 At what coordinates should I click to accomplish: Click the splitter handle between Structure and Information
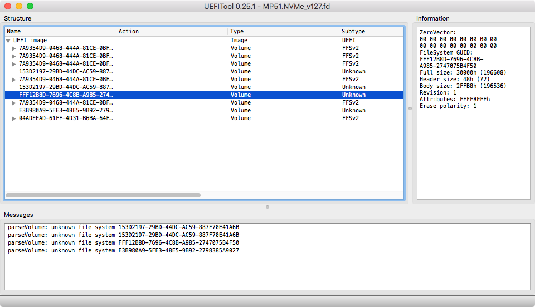(410, 108)
